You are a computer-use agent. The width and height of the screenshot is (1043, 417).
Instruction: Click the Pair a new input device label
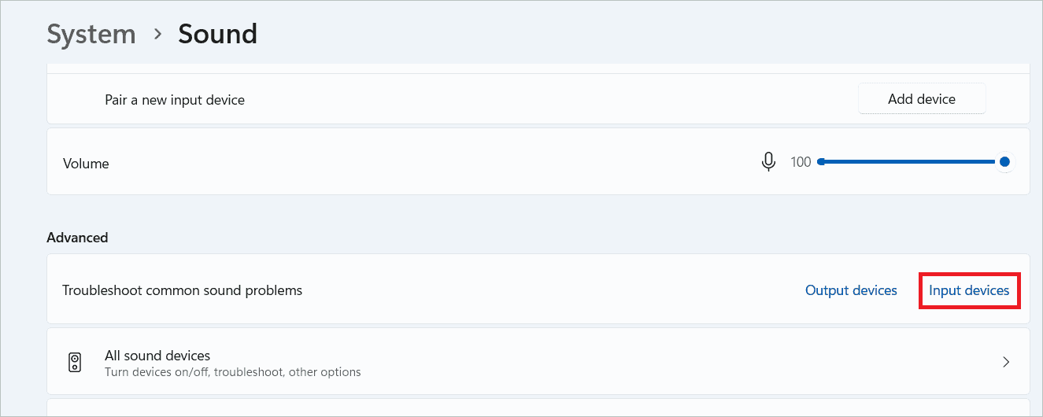tap(175, 100)
